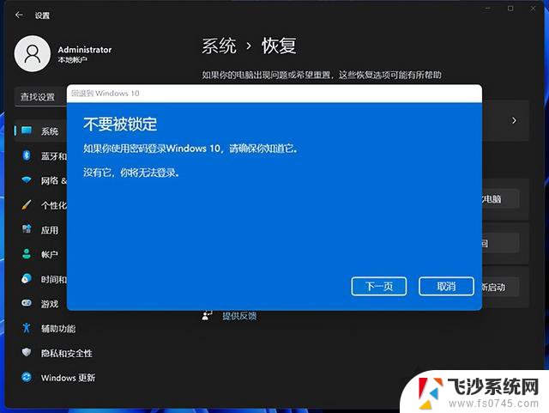
Task: Expand the recovery option chevron arrow
Action: [514, 120]
